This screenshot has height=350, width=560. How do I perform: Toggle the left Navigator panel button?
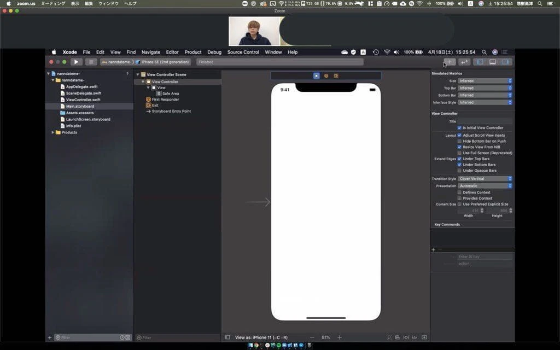click(480, 62)
